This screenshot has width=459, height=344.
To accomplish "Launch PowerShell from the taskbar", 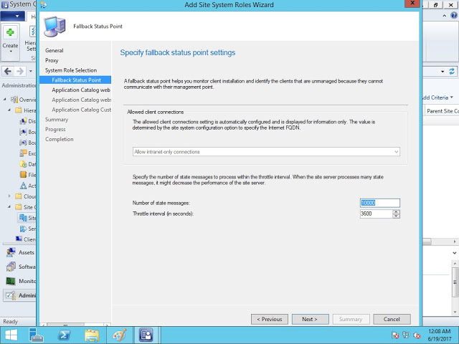I will tap(63, 335).
